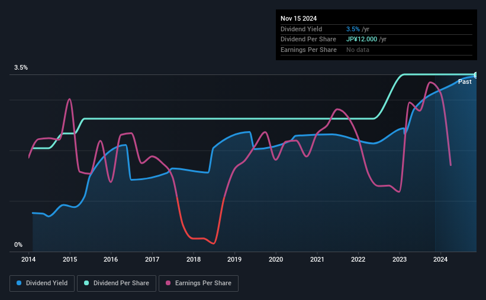The width and height of the screenshot is (486, 300).
Task: Click 'Earnings Per Share' row in tooltip
Action: [x=308, y=50]
